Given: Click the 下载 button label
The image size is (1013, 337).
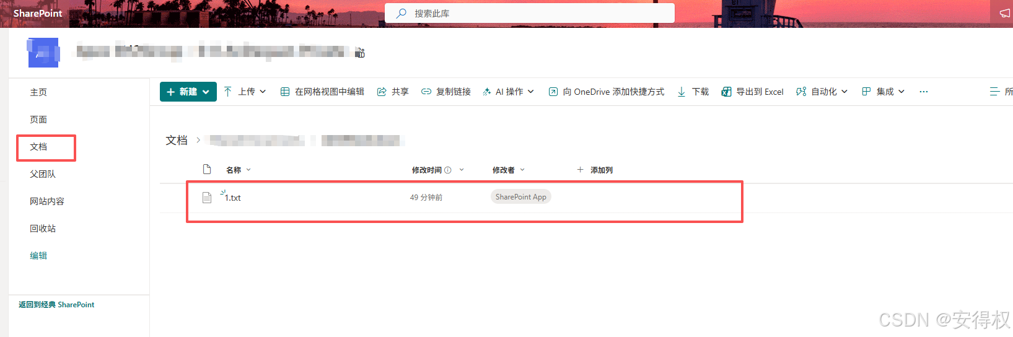Looking at the screenshot, I should 700,92.
